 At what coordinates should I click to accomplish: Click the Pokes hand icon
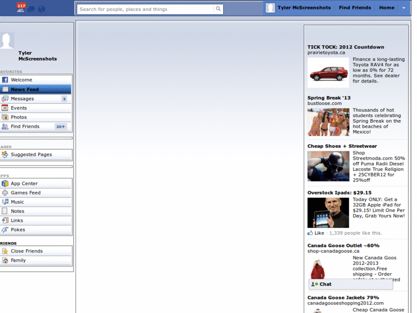[x=5, y=230]
